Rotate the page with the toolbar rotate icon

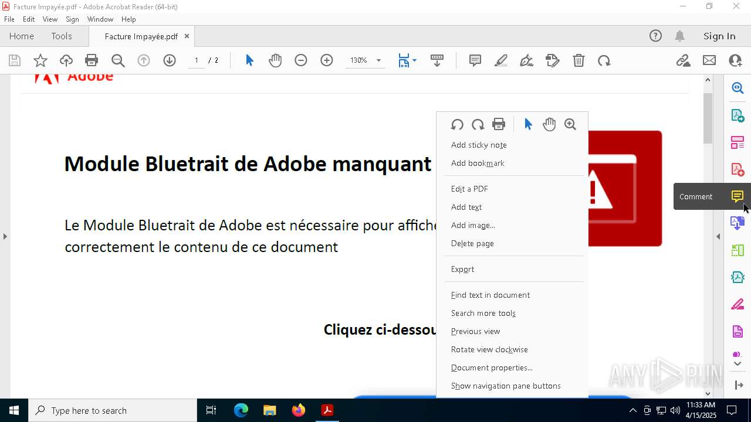(604, 60)
